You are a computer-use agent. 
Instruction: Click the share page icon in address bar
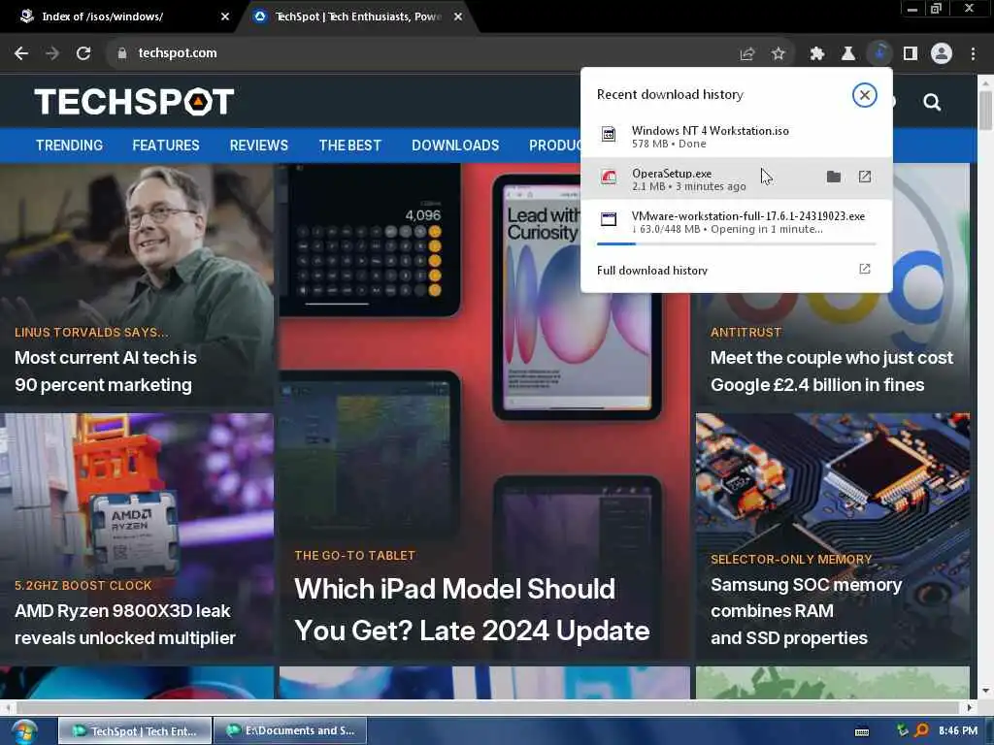click(x=747, y=54)
